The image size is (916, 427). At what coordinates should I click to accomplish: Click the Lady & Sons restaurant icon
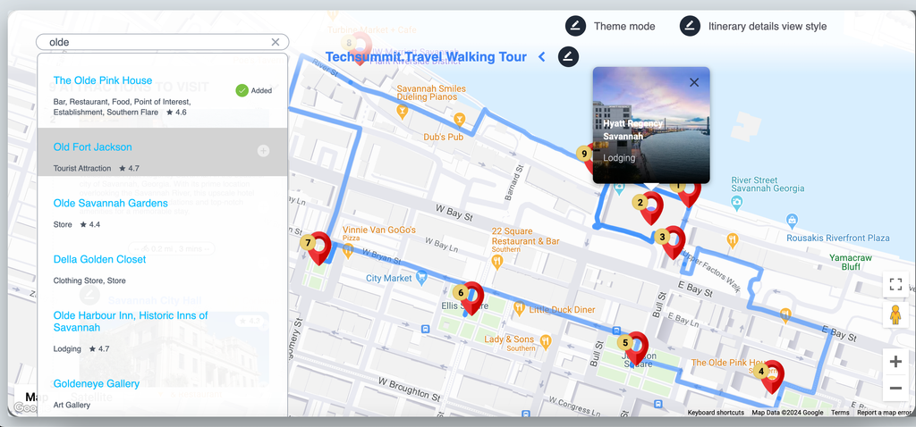point(546,341)
